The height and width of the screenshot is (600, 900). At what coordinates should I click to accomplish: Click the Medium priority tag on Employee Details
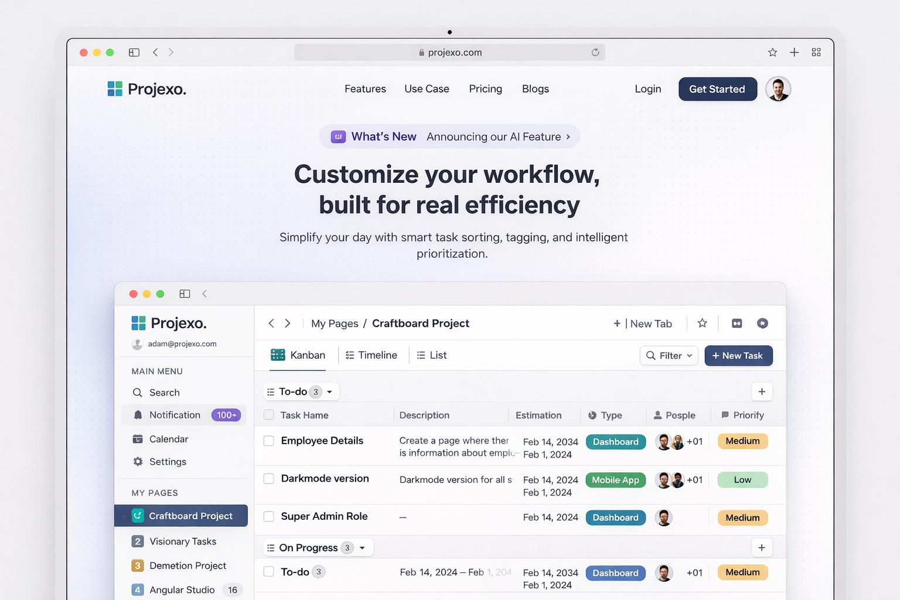(x=742, y=441)
